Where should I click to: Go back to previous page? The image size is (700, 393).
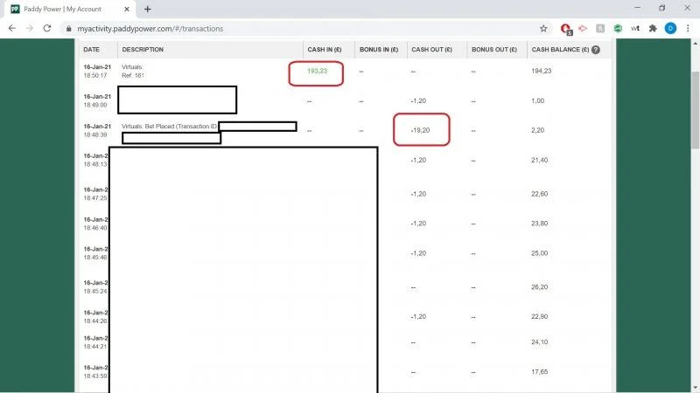click(x=12, y=28)
